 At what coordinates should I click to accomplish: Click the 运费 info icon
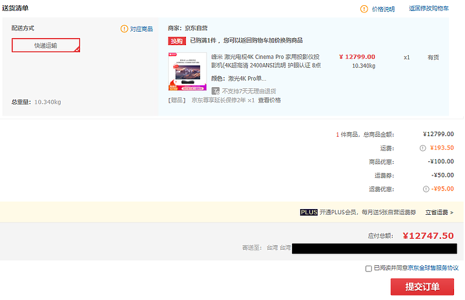tap(422, 148)
